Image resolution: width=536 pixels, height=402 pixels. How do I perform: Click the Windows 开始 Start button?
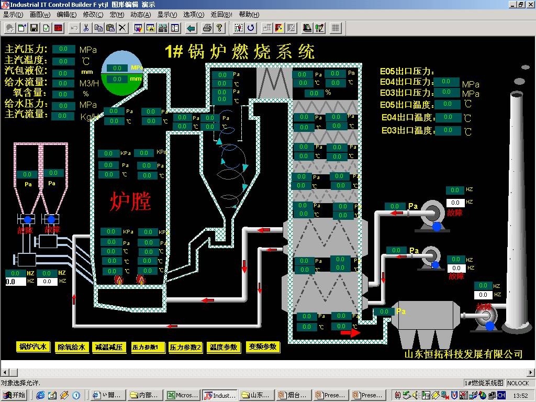tap(14, 395)
